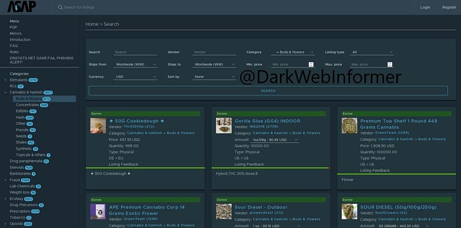
Task: Select the Shake subcategory
Action: (x=21, y=142)
